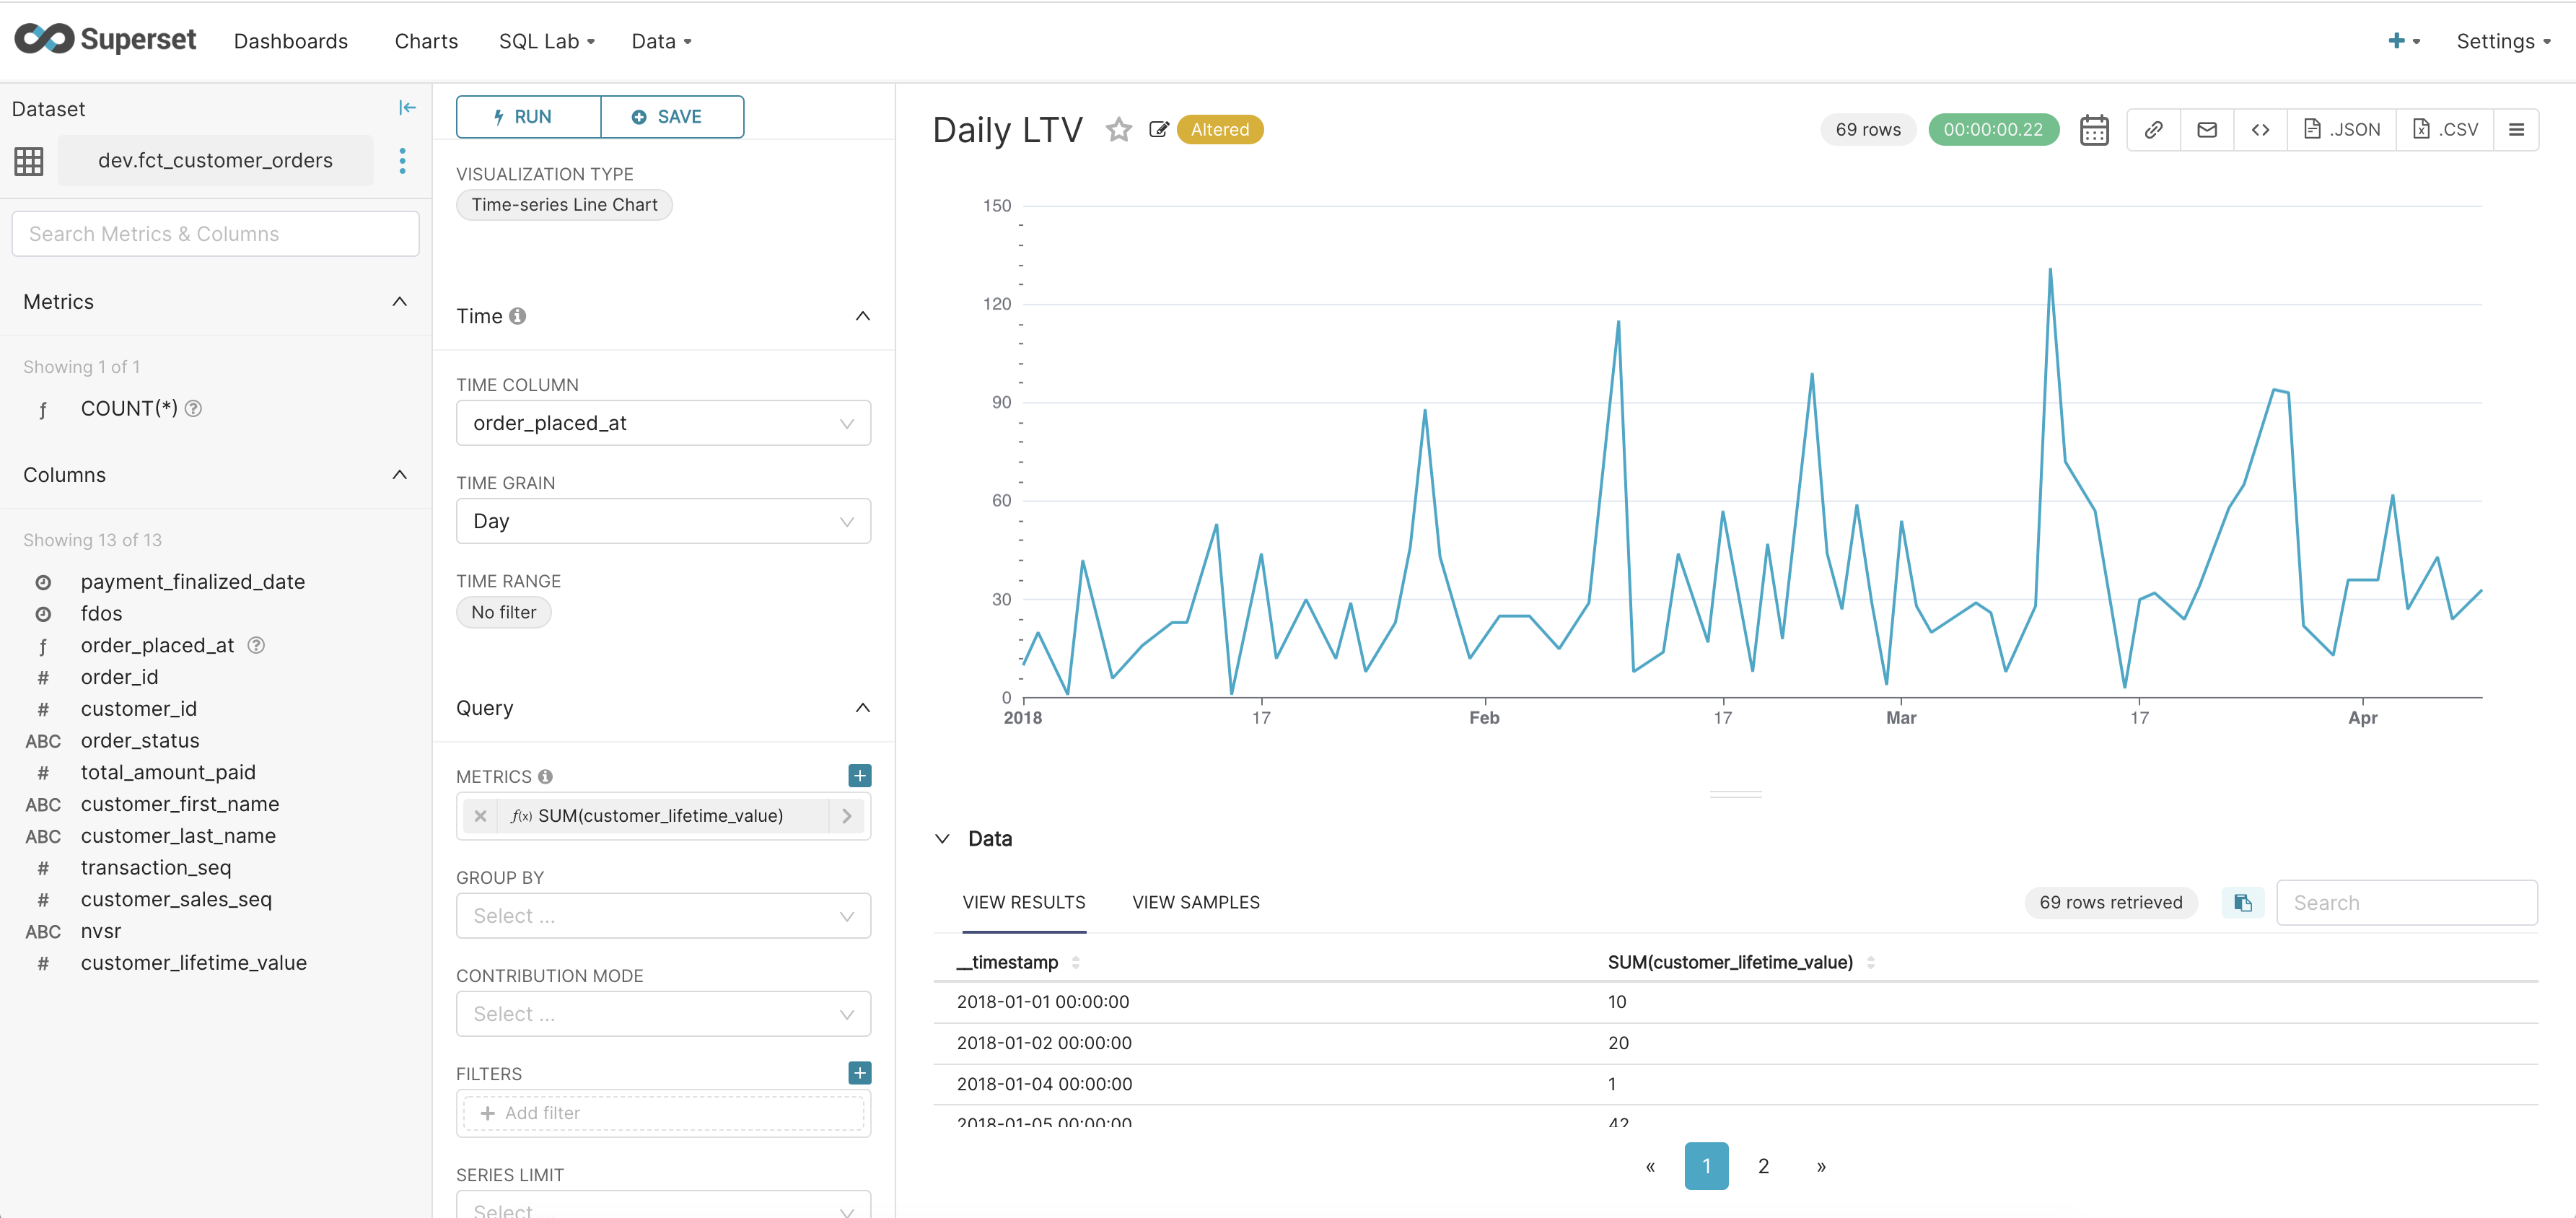Share chart by email envelope icon
Viewport: 2576px width, 1218px height.
(x=2207, y=130)
